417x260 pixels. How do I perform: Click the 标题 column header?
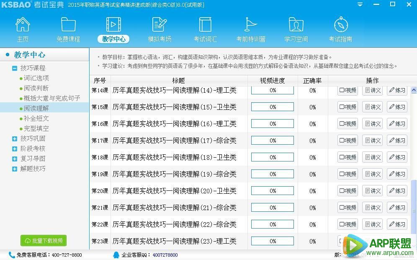click(x=179, y=81)
